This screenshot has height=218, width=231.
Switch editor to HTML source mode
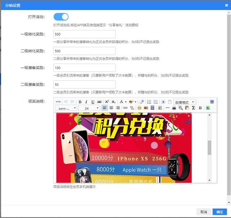coord(58,102)
